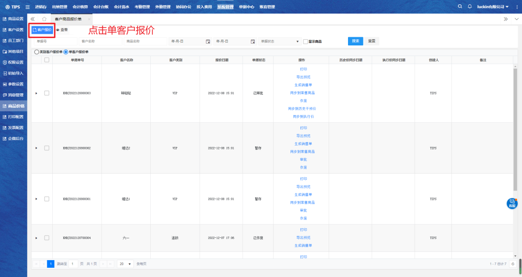This screenshot has width=522, height=277.
Task: Open the customer service chat bubble
Action: [x=512, y=204]
